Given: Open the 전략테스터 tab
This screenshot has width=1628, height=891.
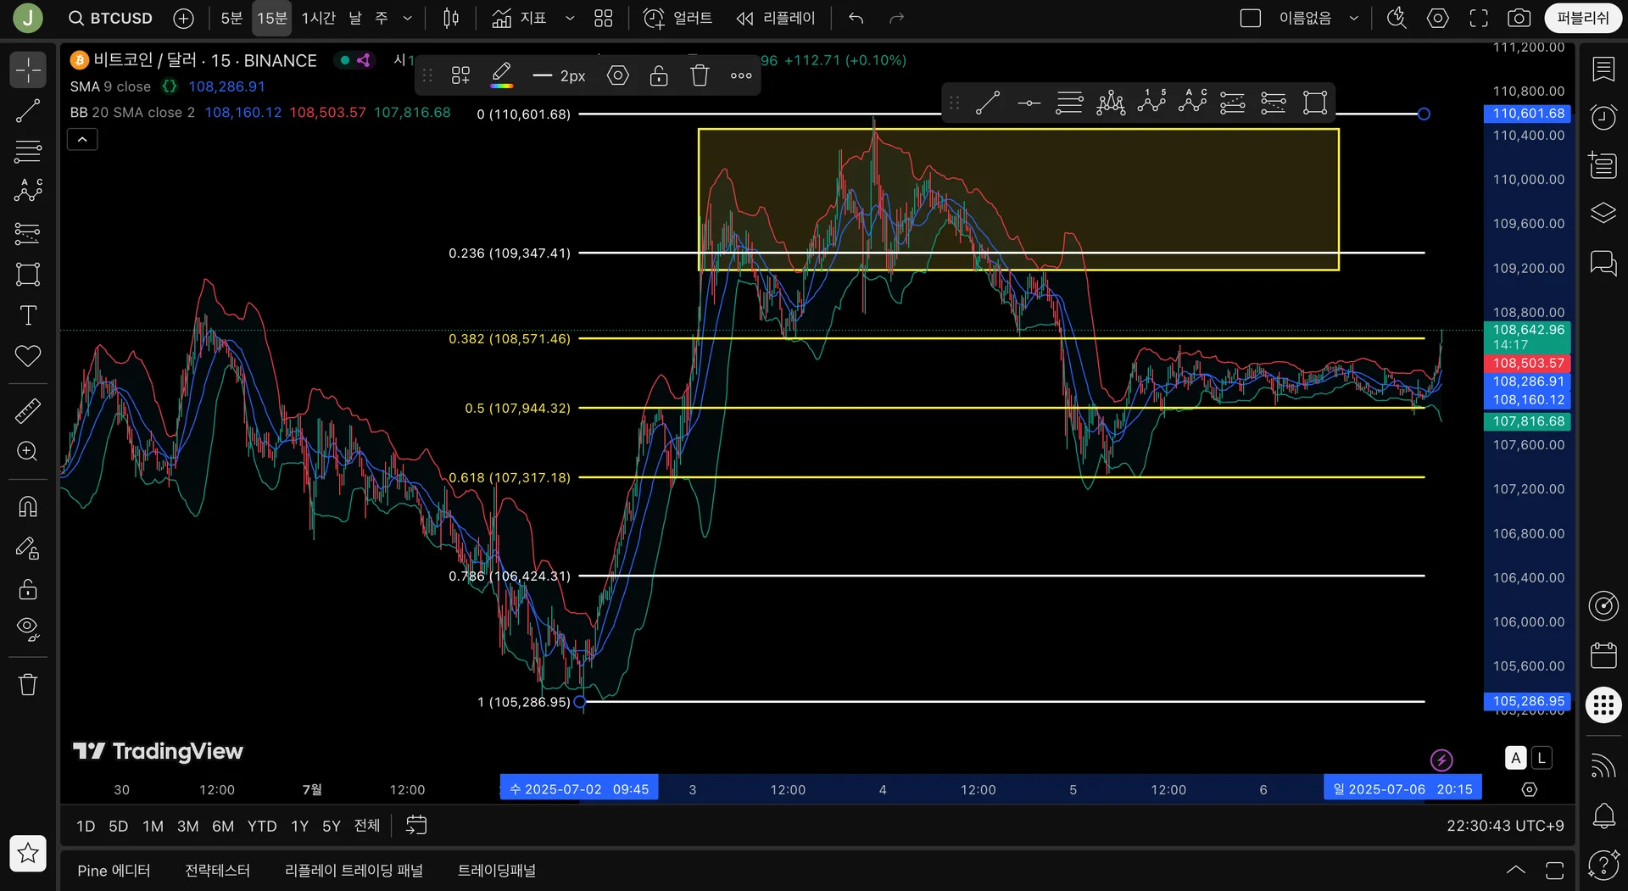Looking at the screenshot, I should coord(217,871).
